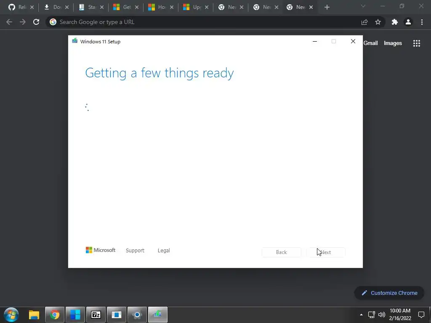
Task: Restore down the Chrome window
Action: [x=402, y=6]
